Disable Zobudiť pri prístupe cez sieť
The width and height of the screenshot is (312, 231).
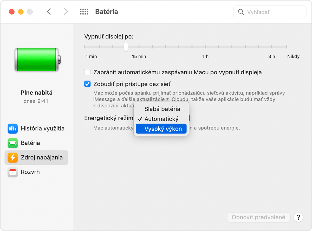tap(87, 84)
